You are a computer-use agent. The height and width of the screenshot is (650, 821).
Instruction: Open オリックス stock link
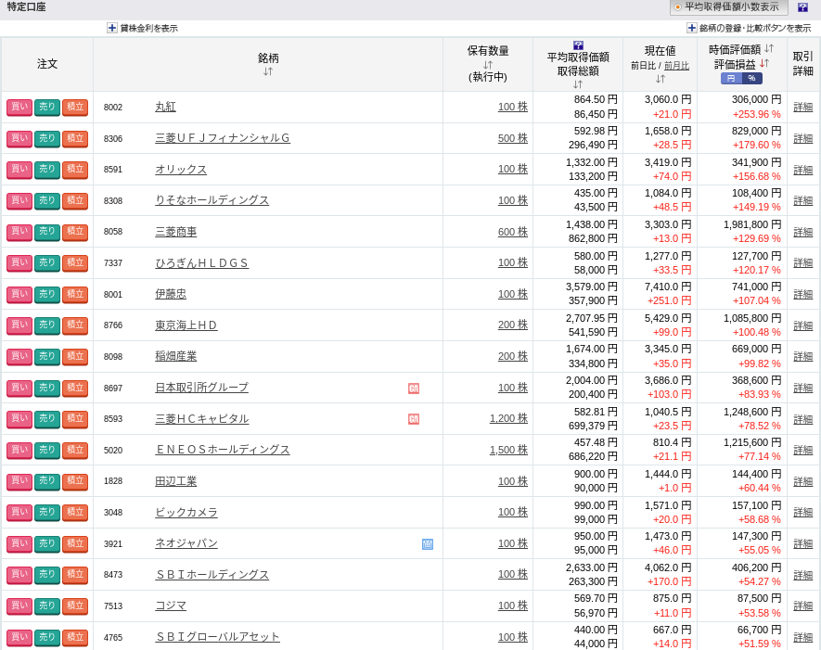click(x=181, y=170)
